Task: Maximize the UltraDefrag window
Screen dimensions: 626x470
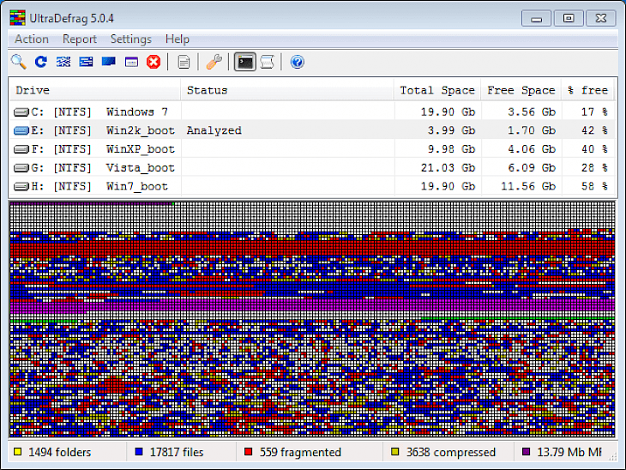Action: 569,18
